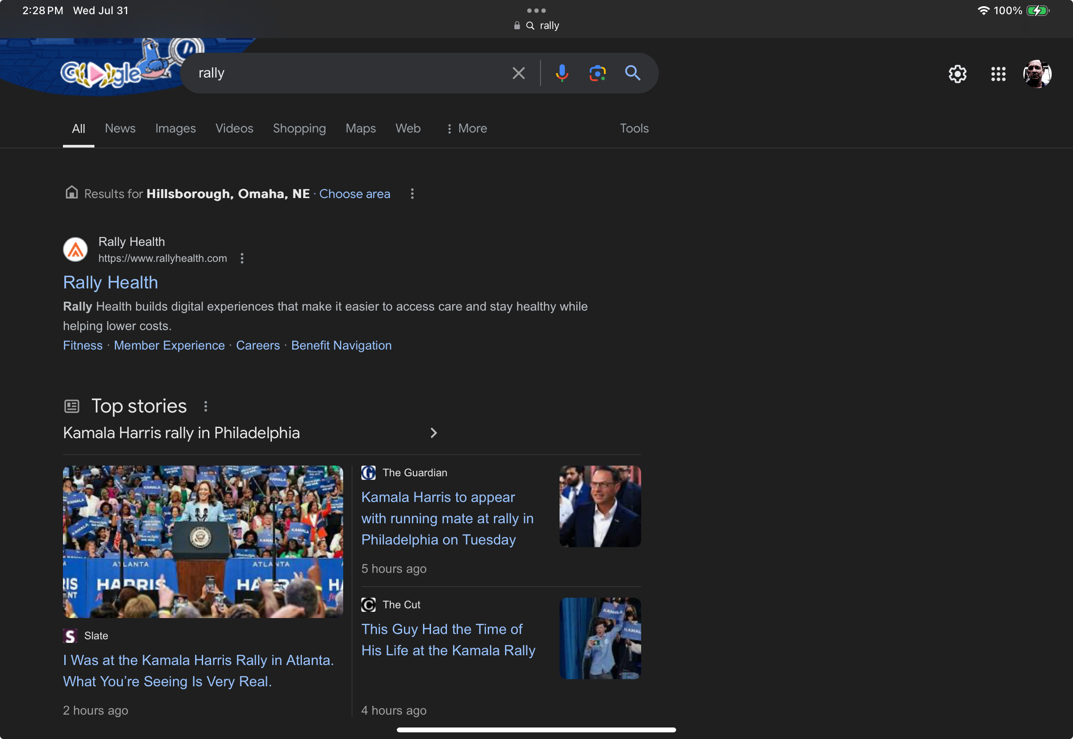Open the Careers sitelink
This screenshot has width=1073, height=739.
pyautogui.click(x=258, y=346)
